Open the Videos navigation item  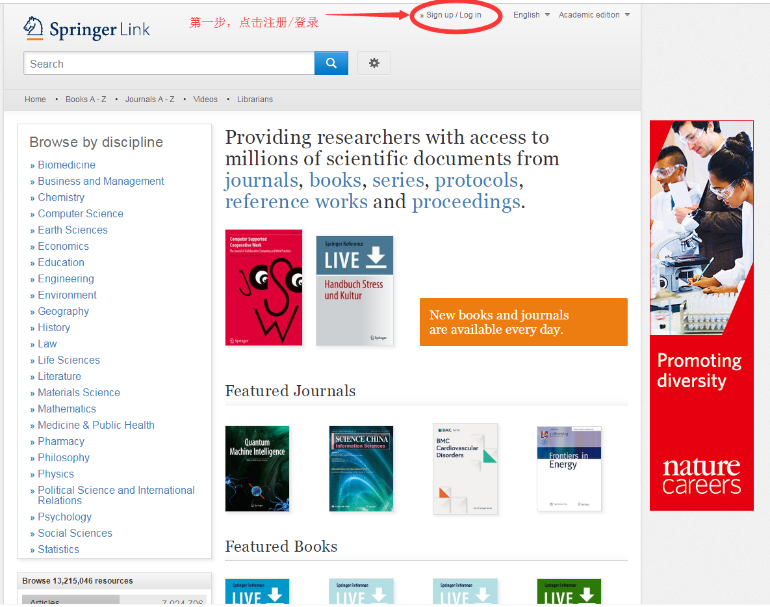point(205,100)
